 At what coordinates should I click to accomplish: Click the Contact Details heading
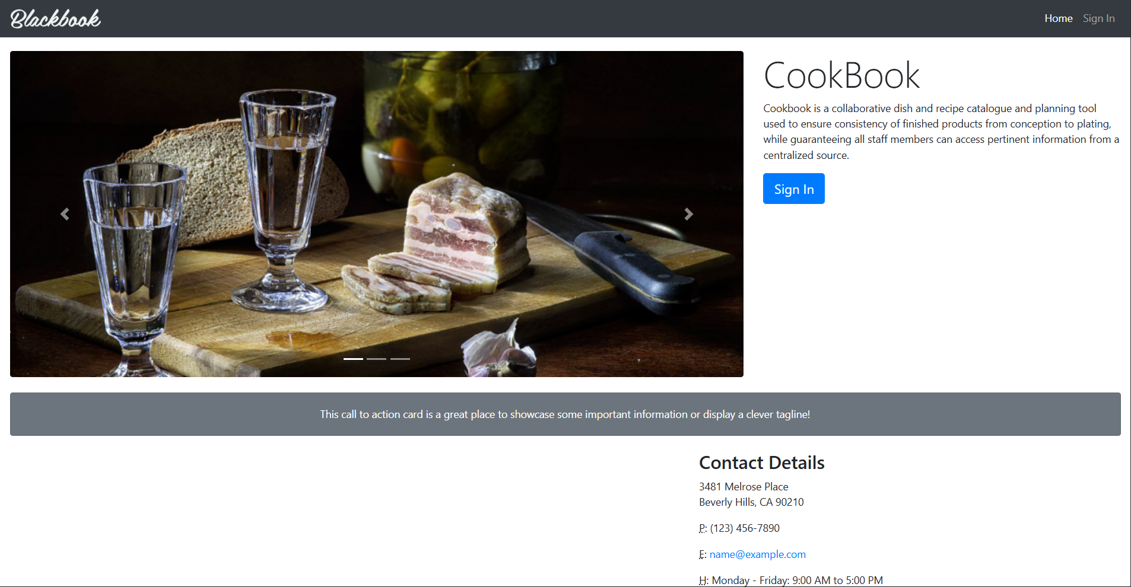pos(762,462)
